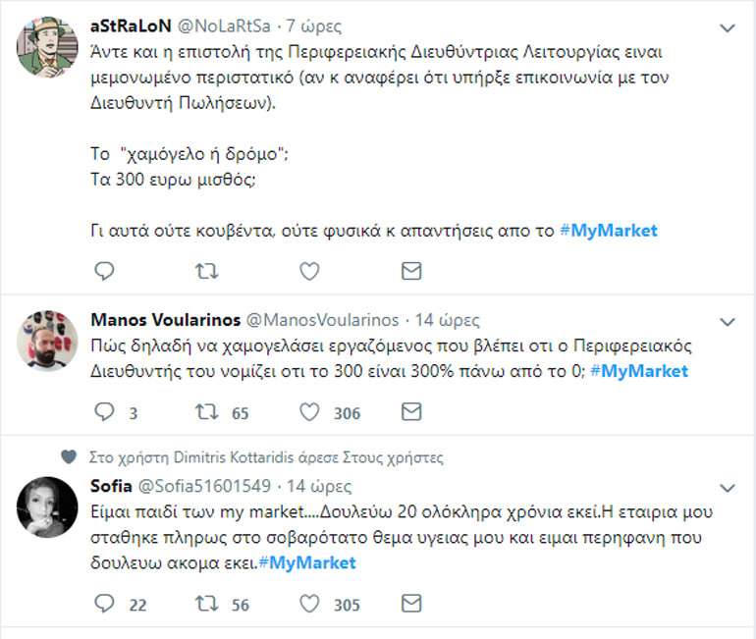This screenshot has height=639, width=756.
Task: Share Manos Voularinos' tweet by message
Action: tap(412, 413)
